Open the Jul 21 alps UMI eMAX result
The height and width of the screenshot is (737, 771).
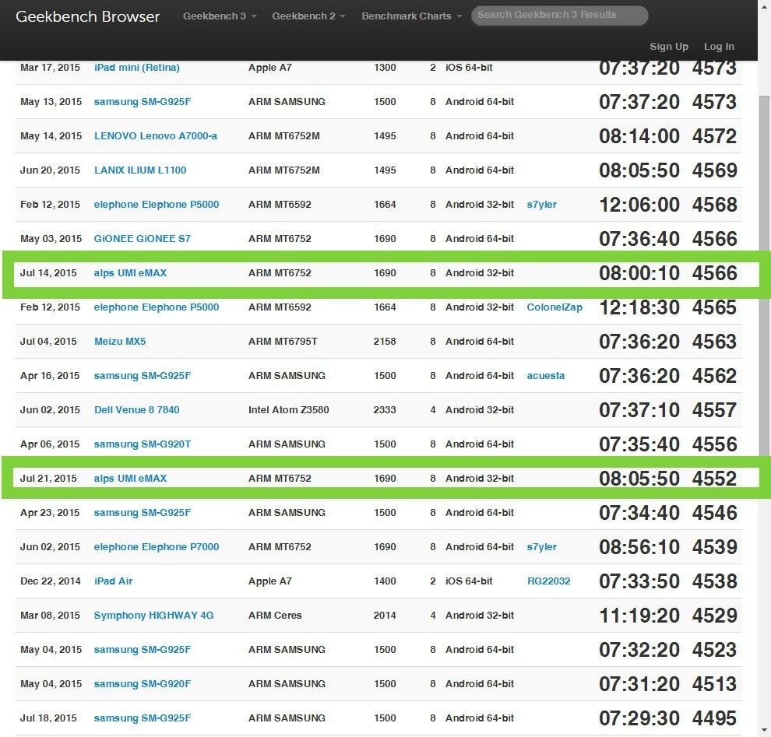pyautogui.click(x=130, y=478)
